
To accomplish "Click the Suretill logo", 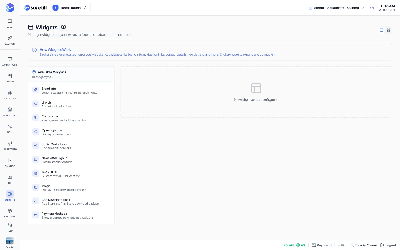I will [x=36, y=8].
